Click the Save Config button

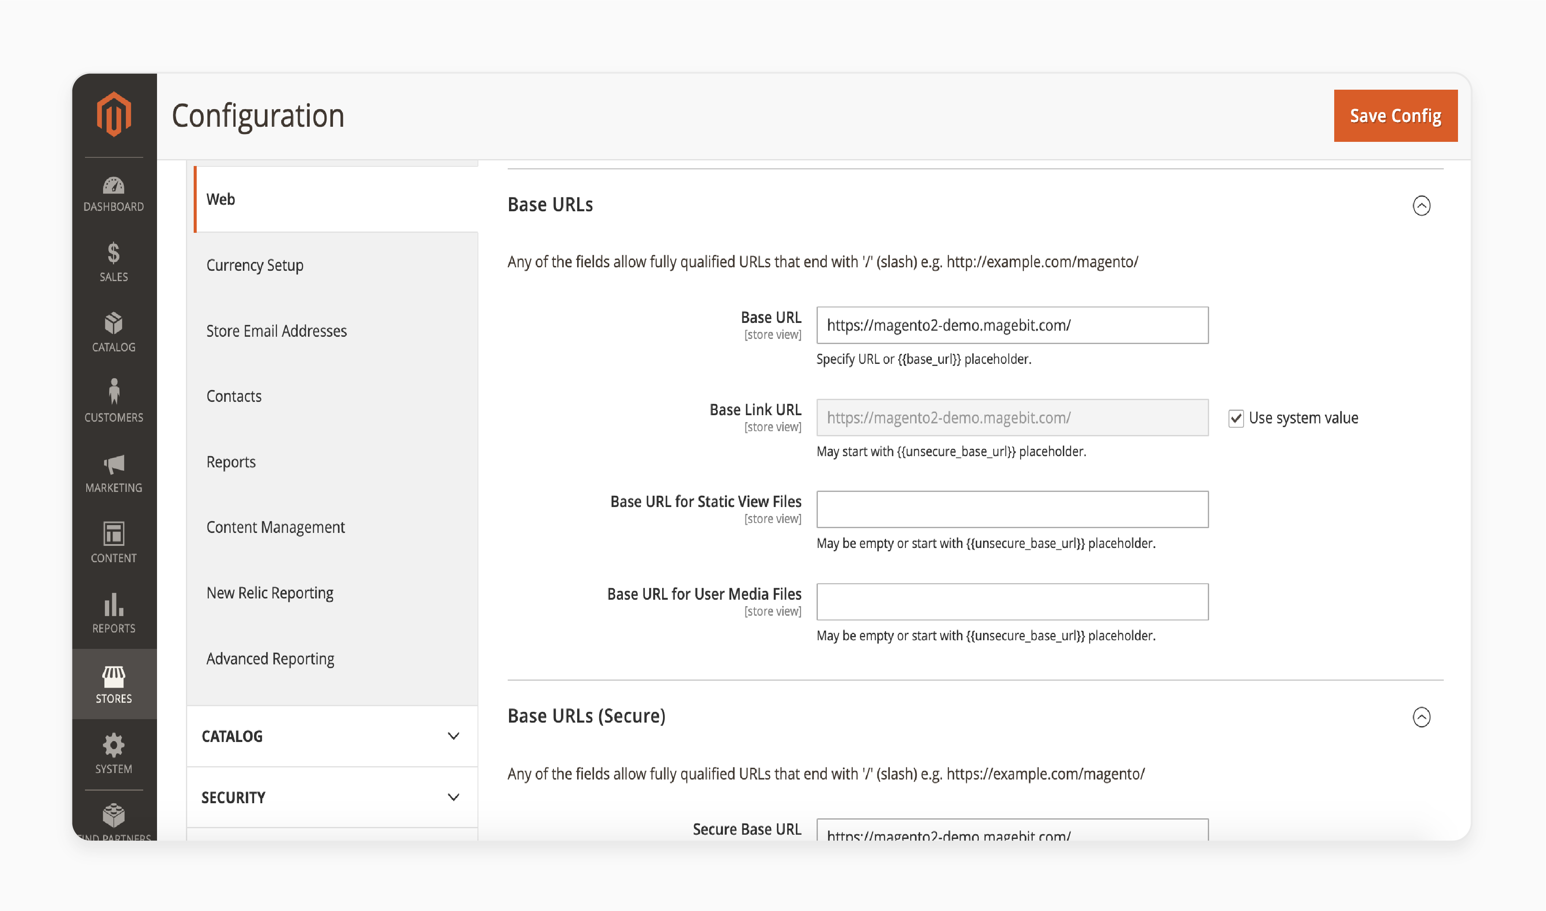1395,116
